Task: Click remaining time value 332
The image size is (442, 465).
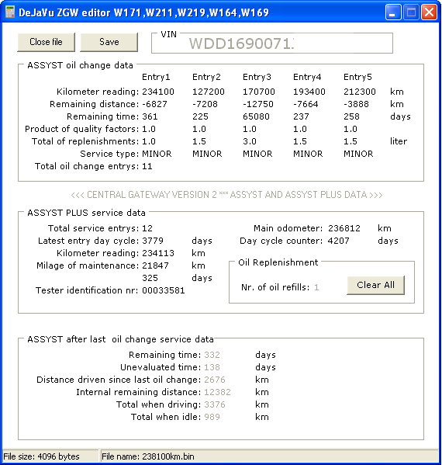Action: click(x=212, y=355)
